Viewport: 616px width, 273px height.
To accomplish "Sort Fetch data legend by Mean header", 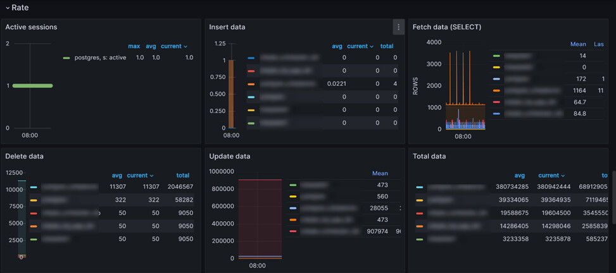I will (577, 44).
